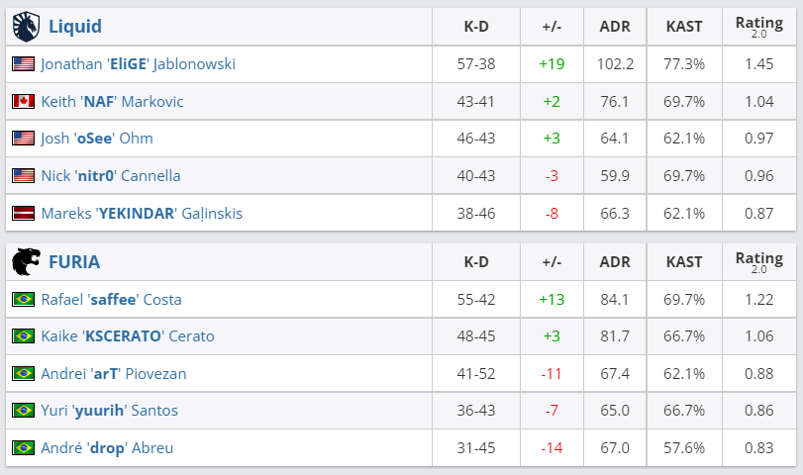Open Jonathan 'EliGE' Jablonowski's player profile
The width and height of the screenshot is (803, 475).
click(138, 63)
